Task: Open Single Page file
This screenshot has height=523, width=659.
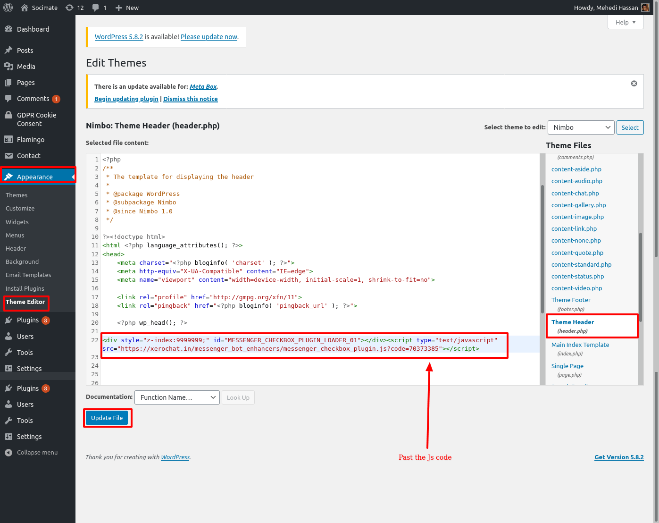Action: (x=567, y=366)
